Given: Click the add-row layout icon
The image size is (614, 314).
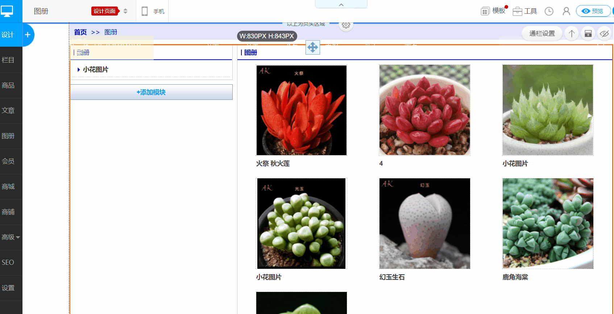Looking at the screenshot, I should tap(588, 34).
